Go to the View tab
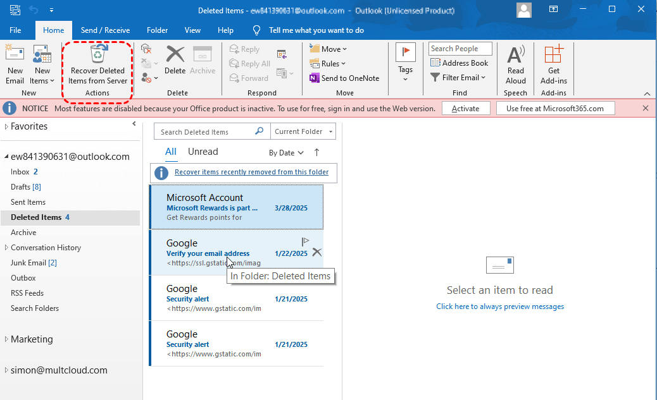The image size is (657, 400). pyautogui.click(x=192, y=30)
